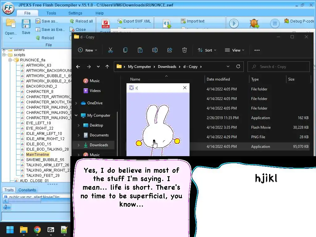Export SWF XML from ribbon

coord(134,21)
